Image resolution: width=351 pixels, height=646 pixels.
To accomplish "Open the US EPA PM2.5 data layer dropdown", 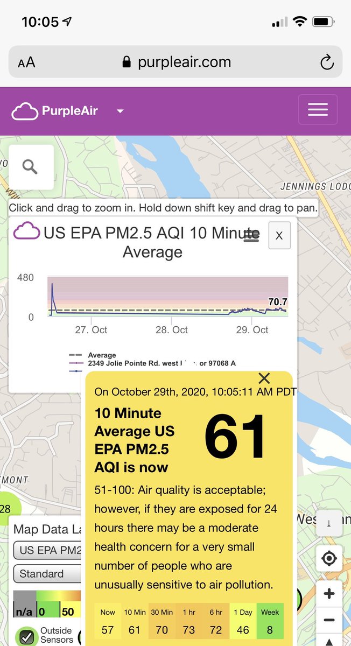I will (48, 551).
